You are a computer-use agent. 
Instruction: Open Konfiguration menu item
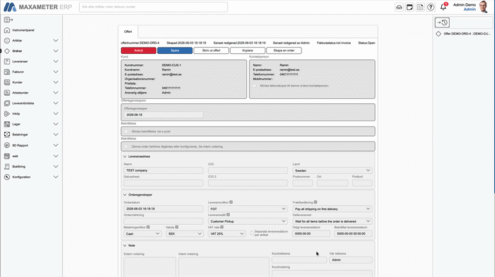click(x=22, y=177)
